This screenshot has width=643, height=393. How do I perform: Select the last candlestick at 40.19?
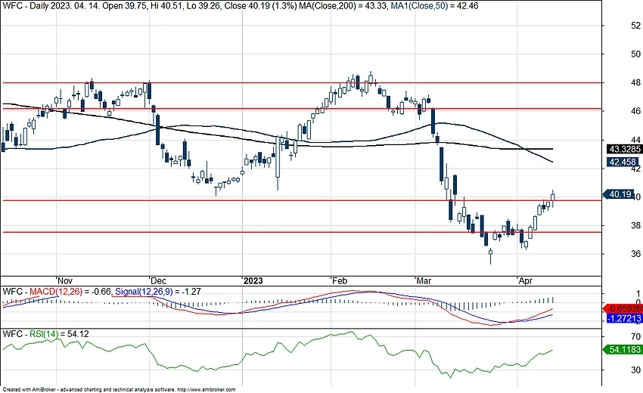point(553,198)
